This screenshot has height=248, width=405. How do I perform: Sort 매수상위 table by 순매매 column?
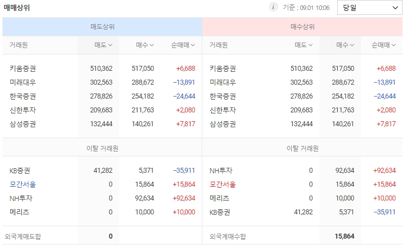click(383, 45)
